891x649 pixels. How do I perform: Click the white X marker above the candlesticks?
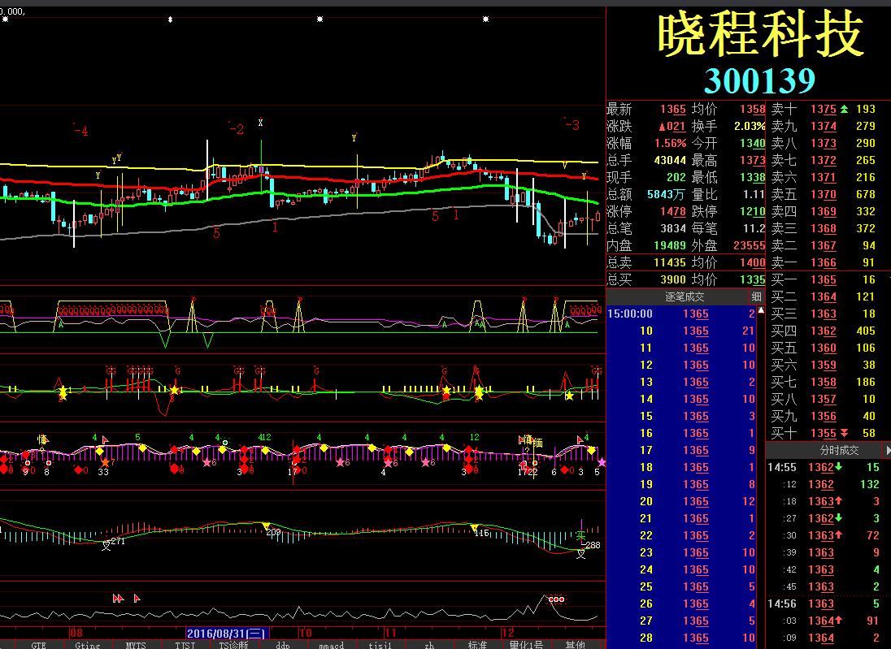point(260,122)
